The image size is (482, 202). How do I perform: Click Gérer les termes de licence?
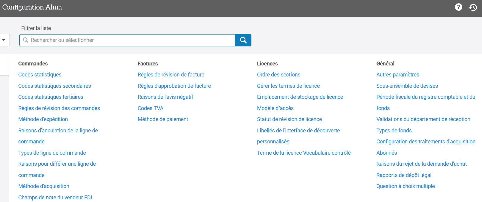288,86
